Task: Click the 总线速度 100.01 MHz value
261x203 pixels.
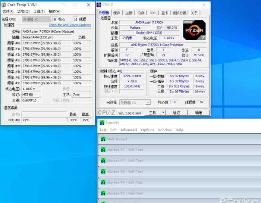Action: [132, 86]
